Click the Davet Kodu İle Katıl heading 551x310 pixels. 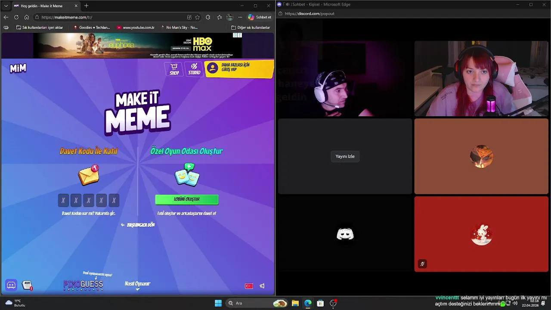tap(89, 151)
